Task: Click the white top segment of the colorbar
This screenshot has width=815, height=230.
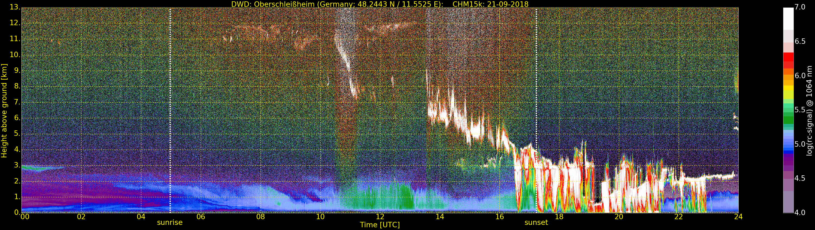Action: pos(788,18)
